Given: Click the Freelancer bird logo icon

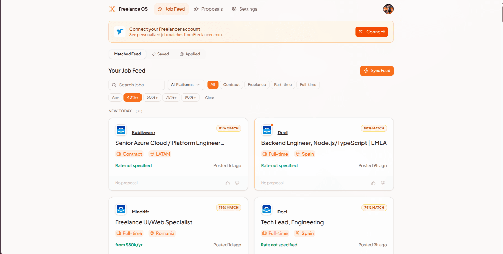Looking at the screenshot, I should point(120,32).
